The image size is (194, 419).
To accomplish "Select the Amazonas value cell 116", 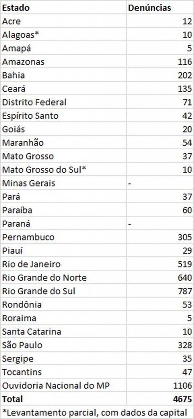I will (160, 61).
